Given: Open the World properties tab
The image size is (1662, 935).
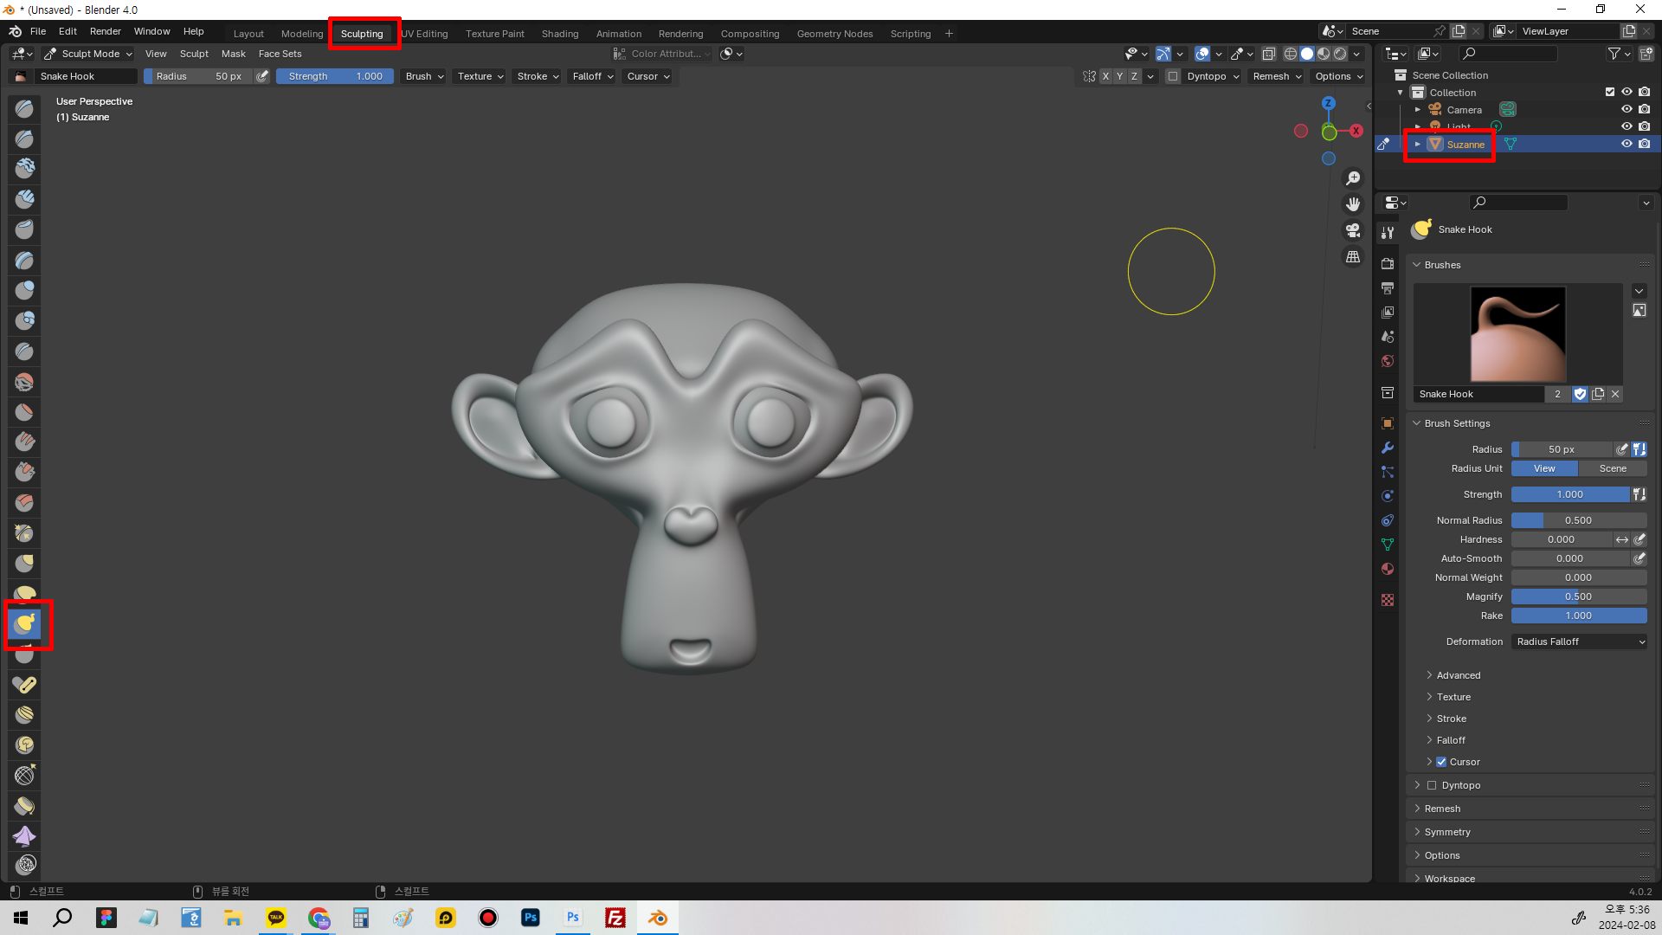Looking at the screenshot, I should [1388, 361].
